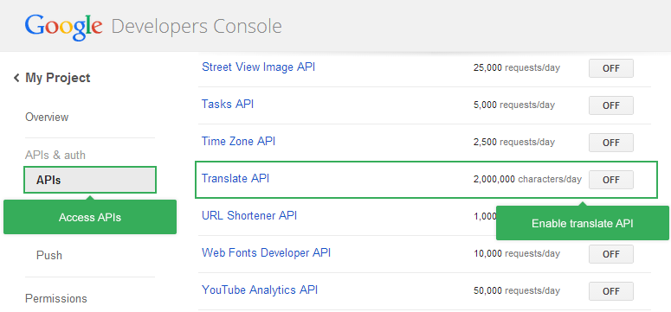Expand the APIs & auth section
This screenshot has width=671, height=312.
[55, 155]
